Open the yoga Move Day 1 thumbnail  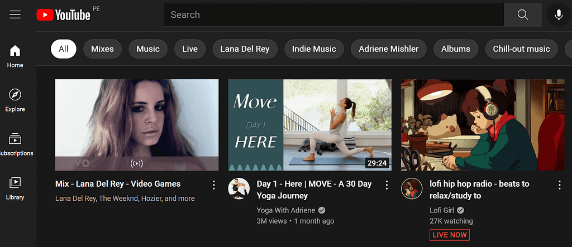309,125
